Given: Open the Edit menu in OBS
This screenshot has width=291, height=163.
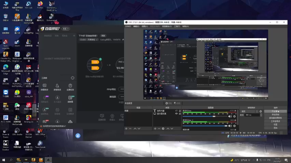Looking at the screenshot, I should (x=136, y=26).
